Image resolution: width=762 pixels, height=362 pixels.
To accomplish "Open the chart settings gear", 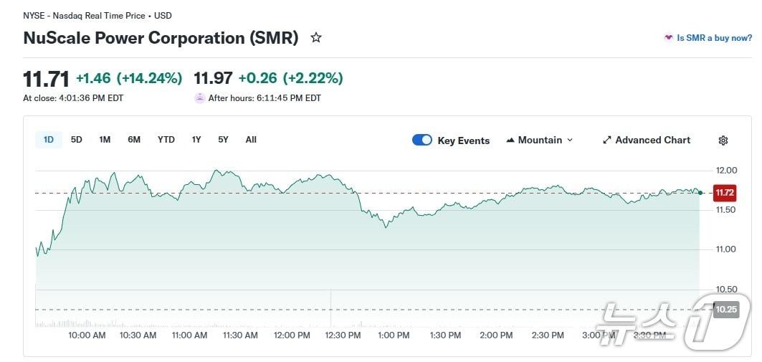I will 723,140.
